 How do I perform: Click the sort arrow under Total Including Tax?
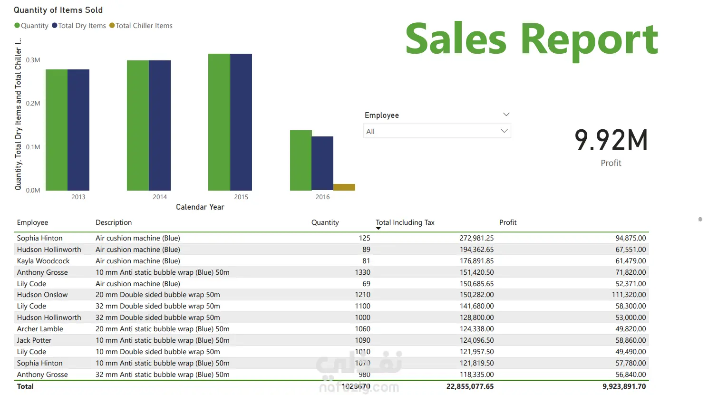coord(378,229)
